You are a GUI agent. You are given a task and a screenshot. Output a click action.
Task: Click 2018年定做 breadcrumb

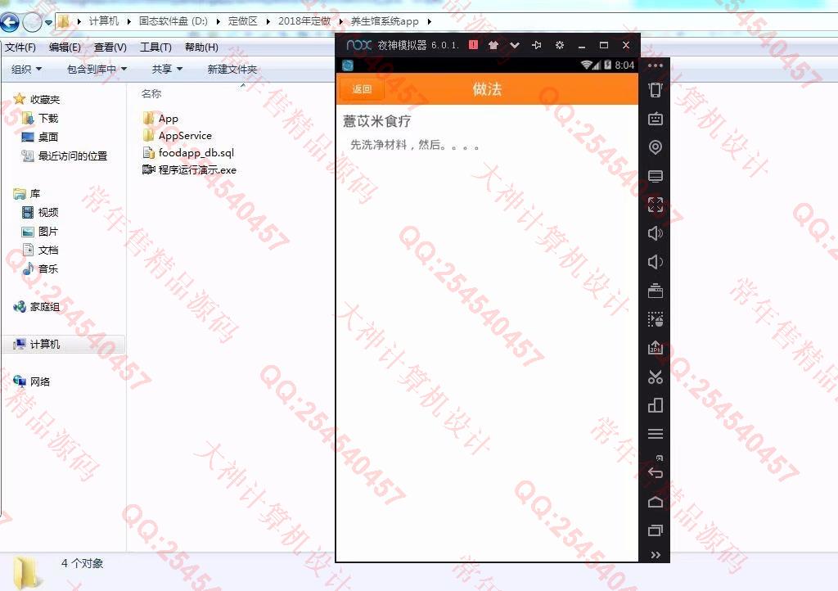(304, 20)
